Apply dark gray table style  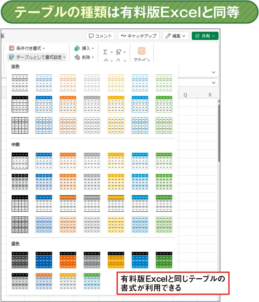(92, 260)
